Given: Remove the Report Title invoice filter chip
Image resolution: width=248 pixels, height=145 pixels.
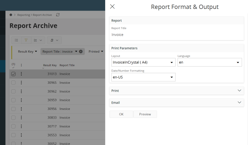Looking at the screenshot, I should pyautogui.click(x=81, y=52).
